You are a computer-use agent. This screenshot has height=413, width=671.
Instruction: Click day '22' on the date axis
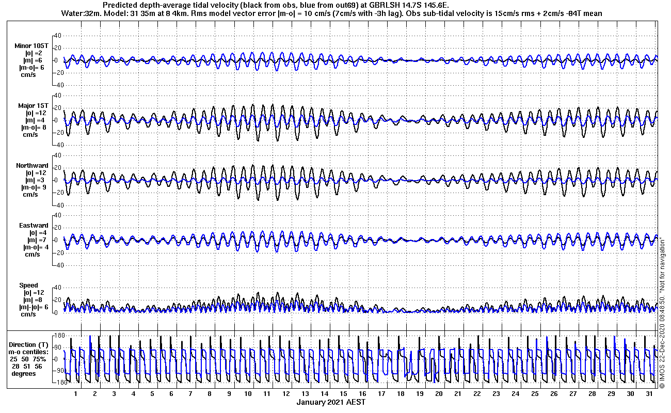click(x=477, y=394)
